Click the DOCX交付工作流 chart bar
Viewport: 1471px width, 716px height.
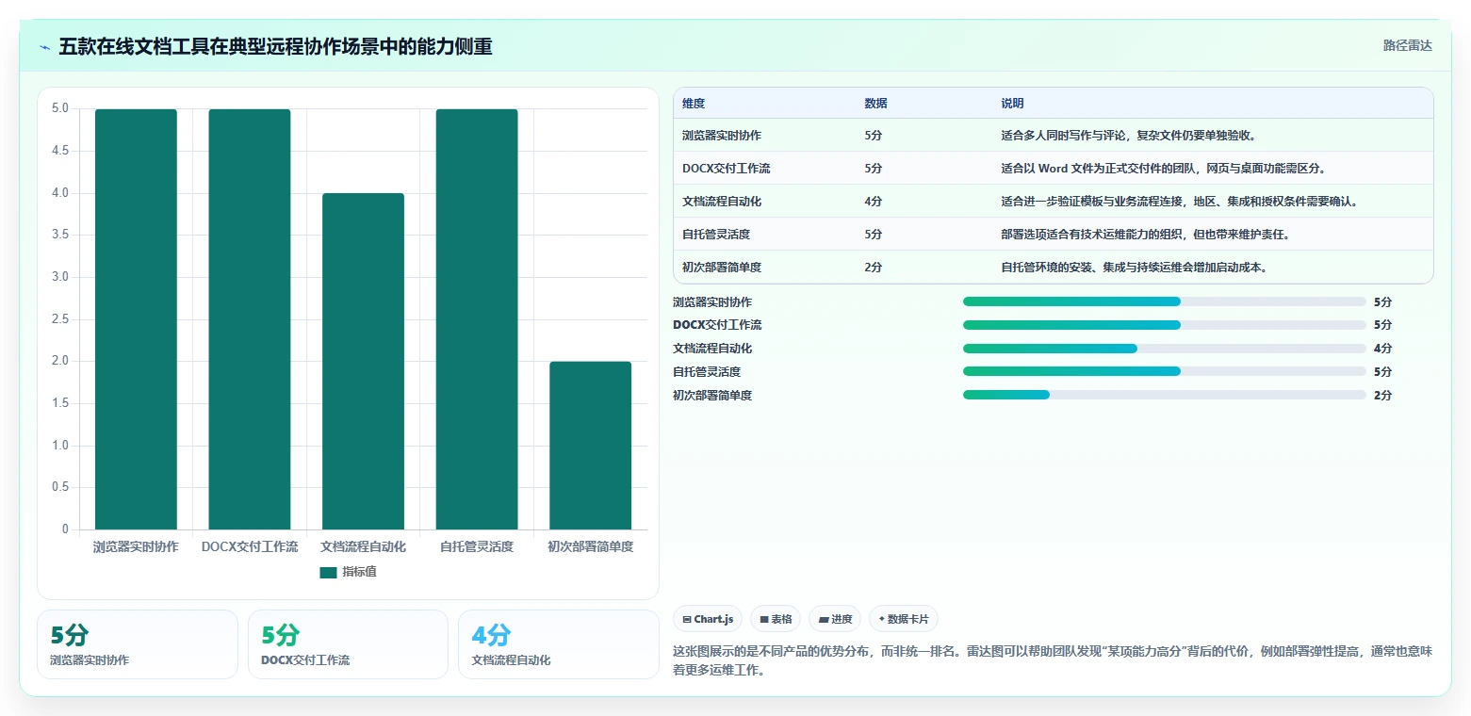point(250,319)
